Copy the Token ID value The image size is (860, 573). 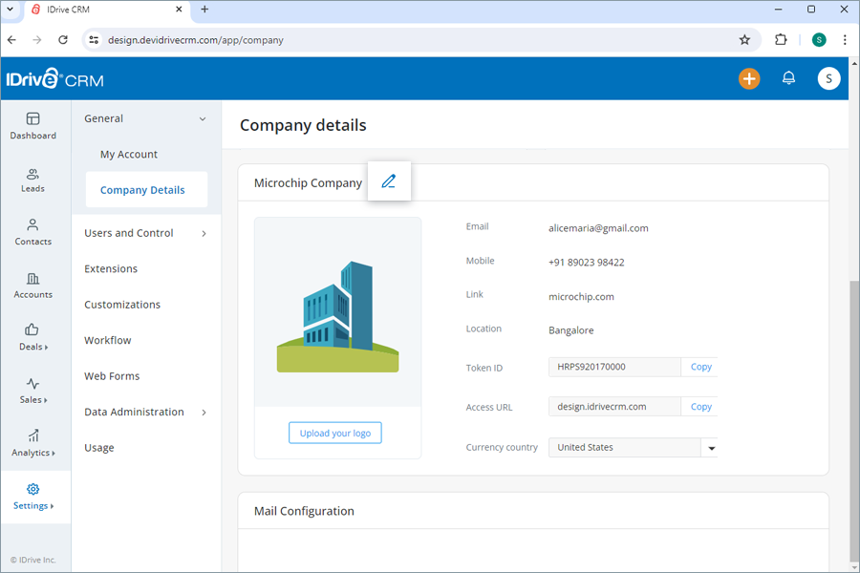(x=700, y=367)
